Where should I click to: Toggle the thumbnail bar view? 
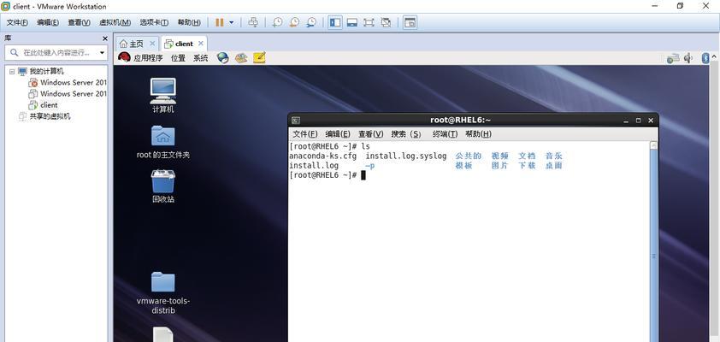coord(351,22)
